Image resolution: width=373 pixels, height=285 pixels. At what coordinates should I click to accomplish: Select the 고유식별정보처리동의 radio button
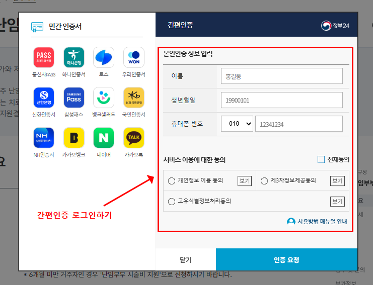(x=172, y=202)
